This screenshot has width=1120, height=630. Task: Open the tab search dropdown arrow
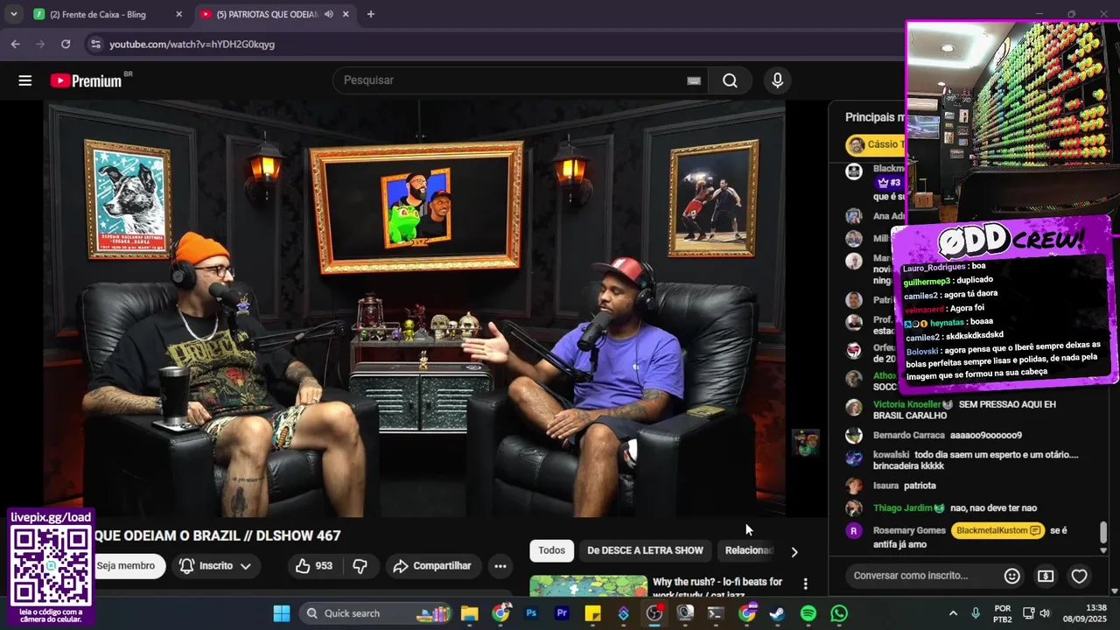click(x=13, y=14)
